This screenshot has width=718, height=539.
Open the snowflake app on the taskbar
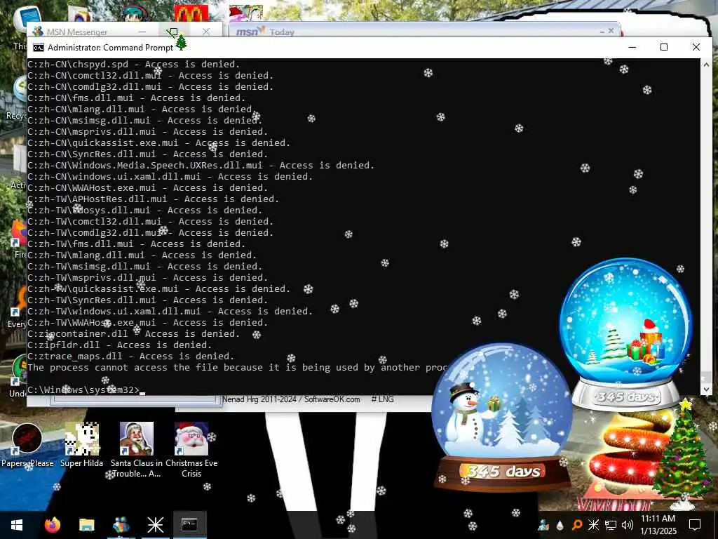[155, 525]
